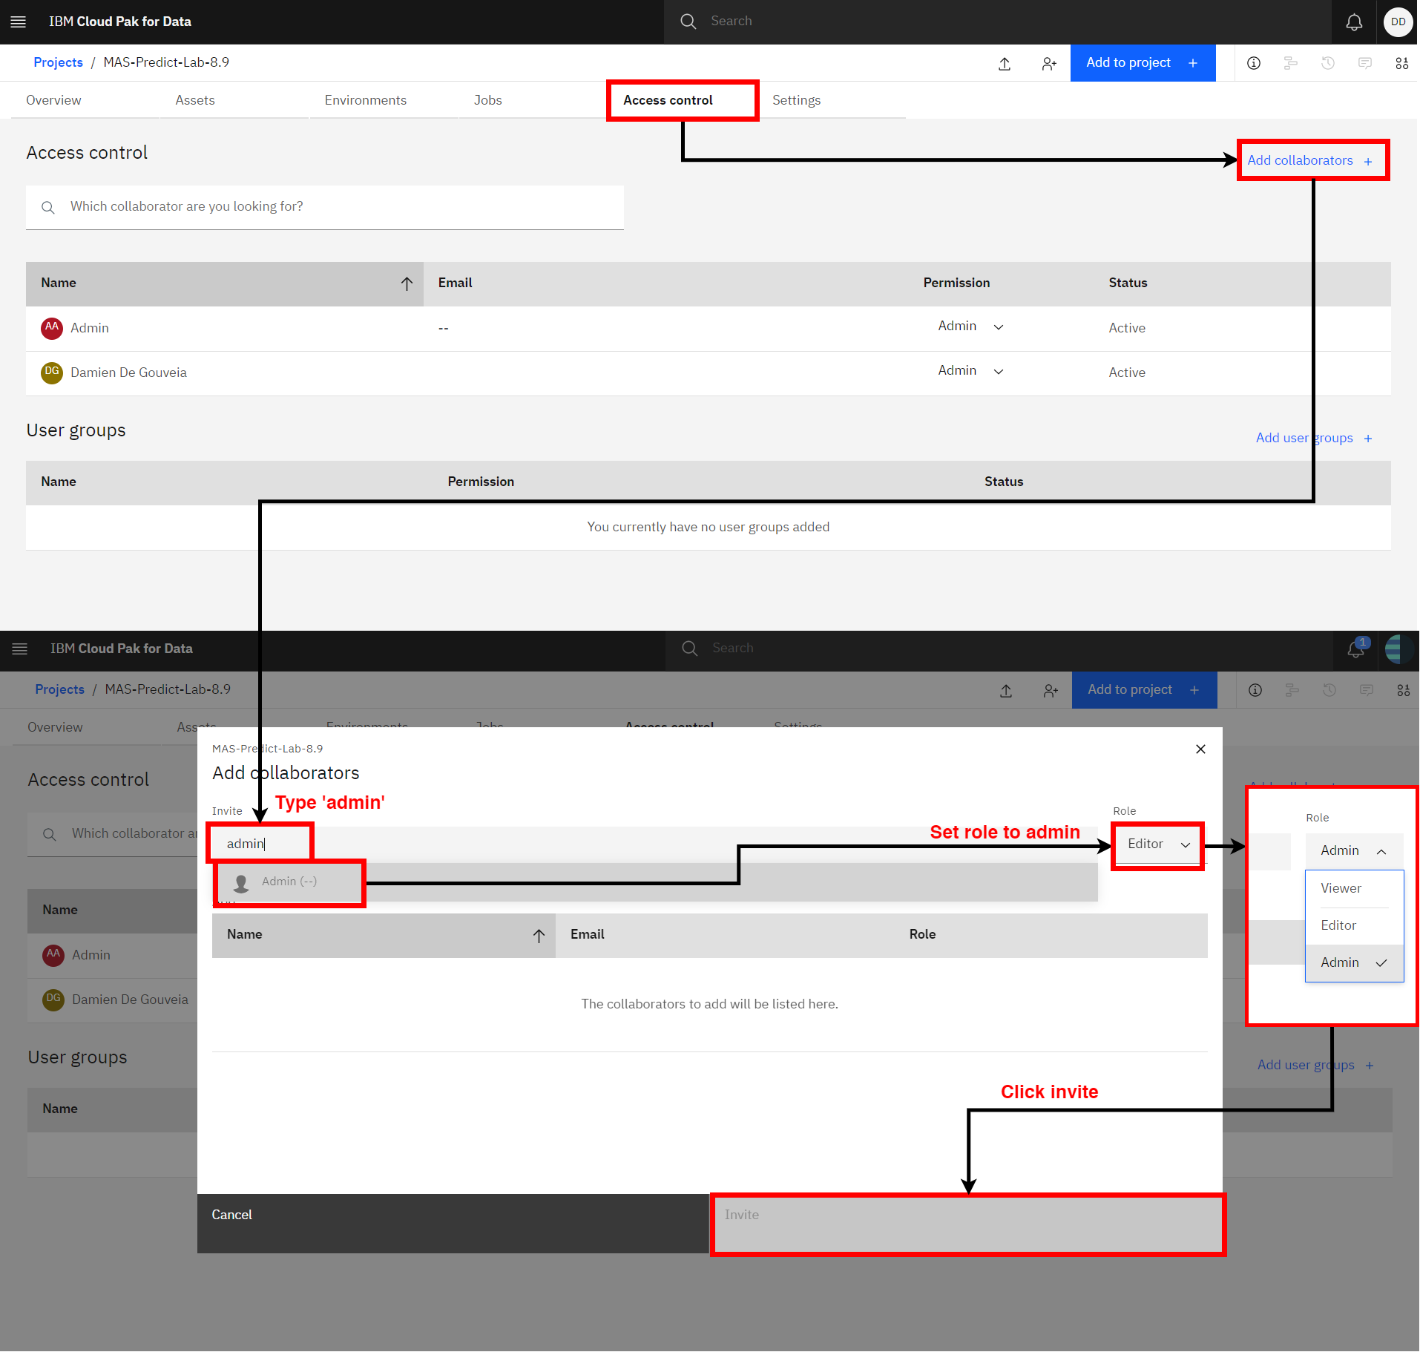Expand the Editor role dropdown in dialog

(1158, 844)
